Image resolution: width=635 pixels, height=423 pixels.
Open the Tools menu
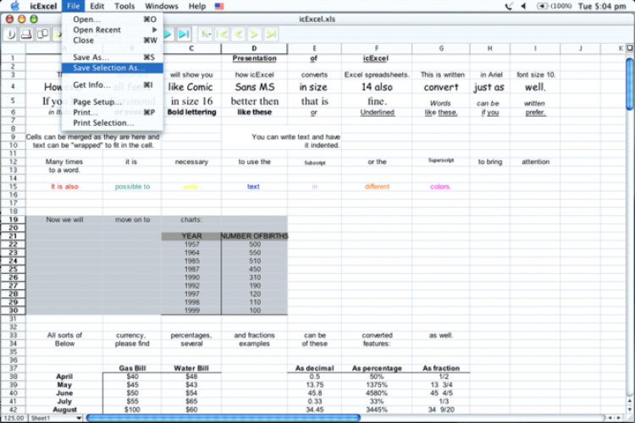(x=124, y=6)
